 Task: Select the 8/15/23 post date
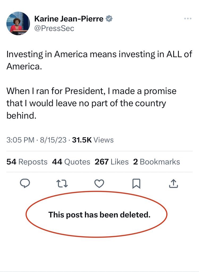[53, 140]
